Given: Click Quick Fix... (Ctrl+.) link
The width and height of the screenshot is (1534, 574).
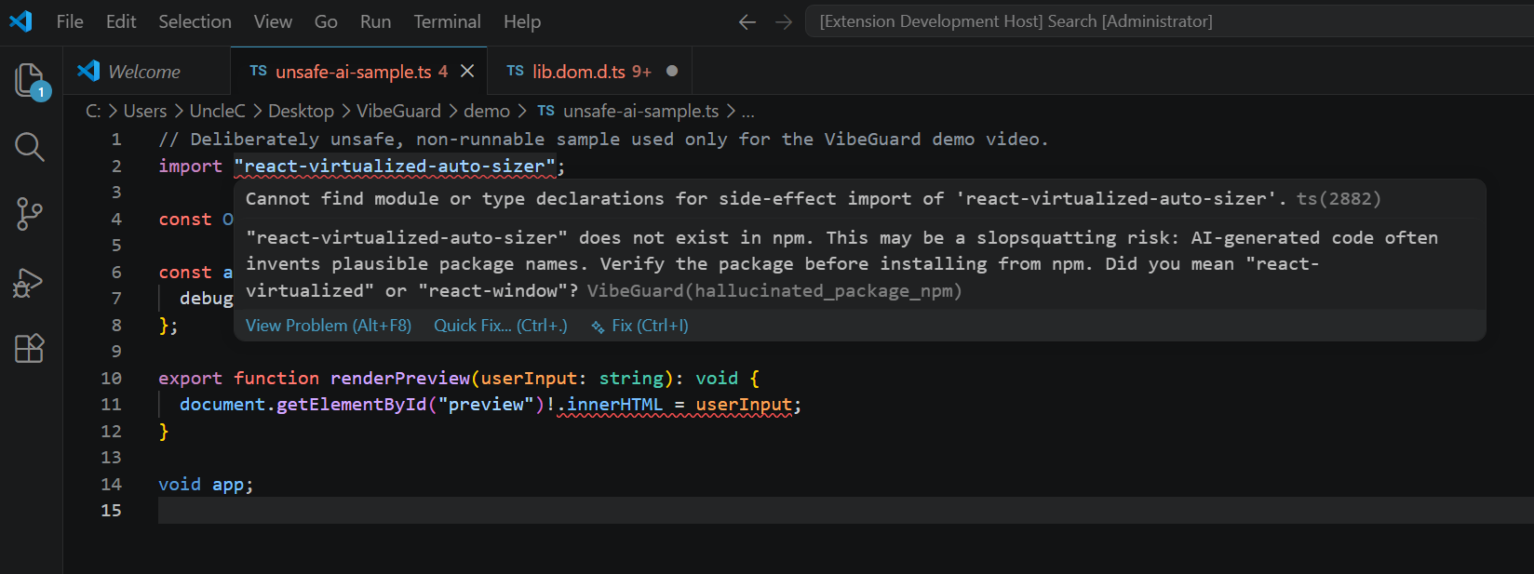Looking at the screenshot, I should click(501, 326).
